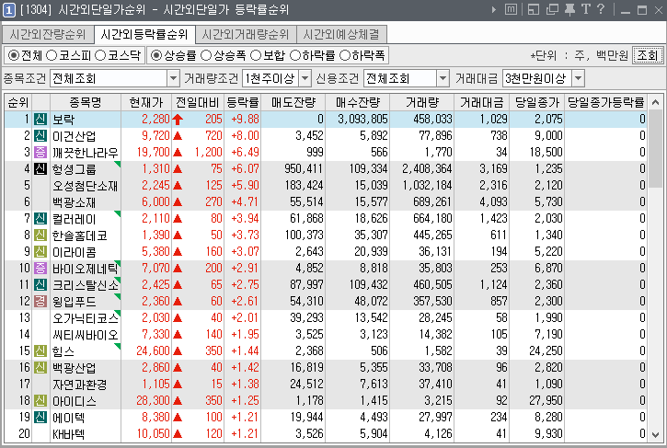Open the 신용조건 dropdown arrow

pyautogui.click(x=443, y=79)
